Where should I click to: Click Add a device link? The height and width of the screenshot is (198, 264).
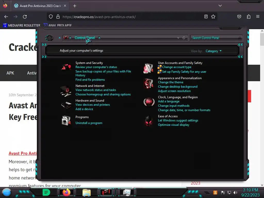pos(84,109)
